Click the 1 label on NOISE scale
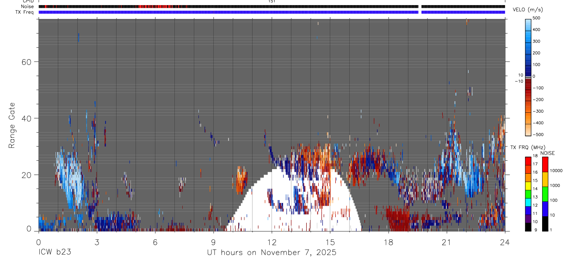 pyautogui.click(x=551, y=230)
